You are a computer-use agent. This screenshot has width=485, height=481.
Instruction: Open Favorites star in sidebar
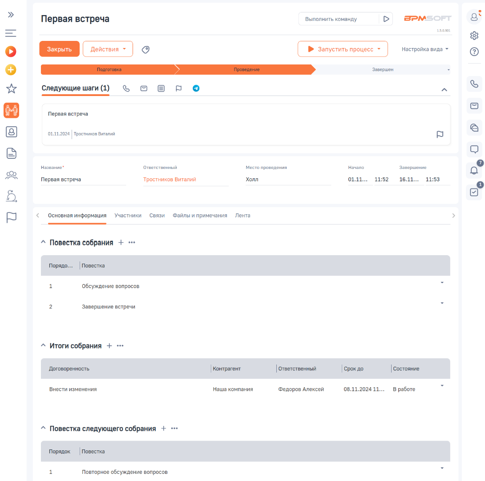tap(12, 89)
